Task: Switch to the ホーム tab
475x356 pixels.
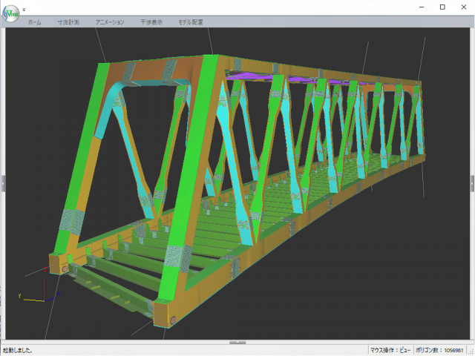Action: pyautogui.click(x=35, y=23)
